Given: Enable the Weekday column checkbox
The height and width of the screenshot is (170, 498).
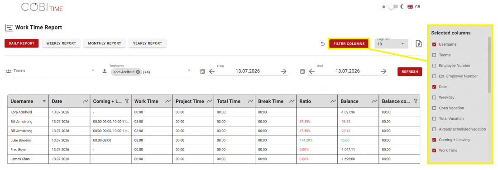Looking at the screenshot, I should coord(434,97).
